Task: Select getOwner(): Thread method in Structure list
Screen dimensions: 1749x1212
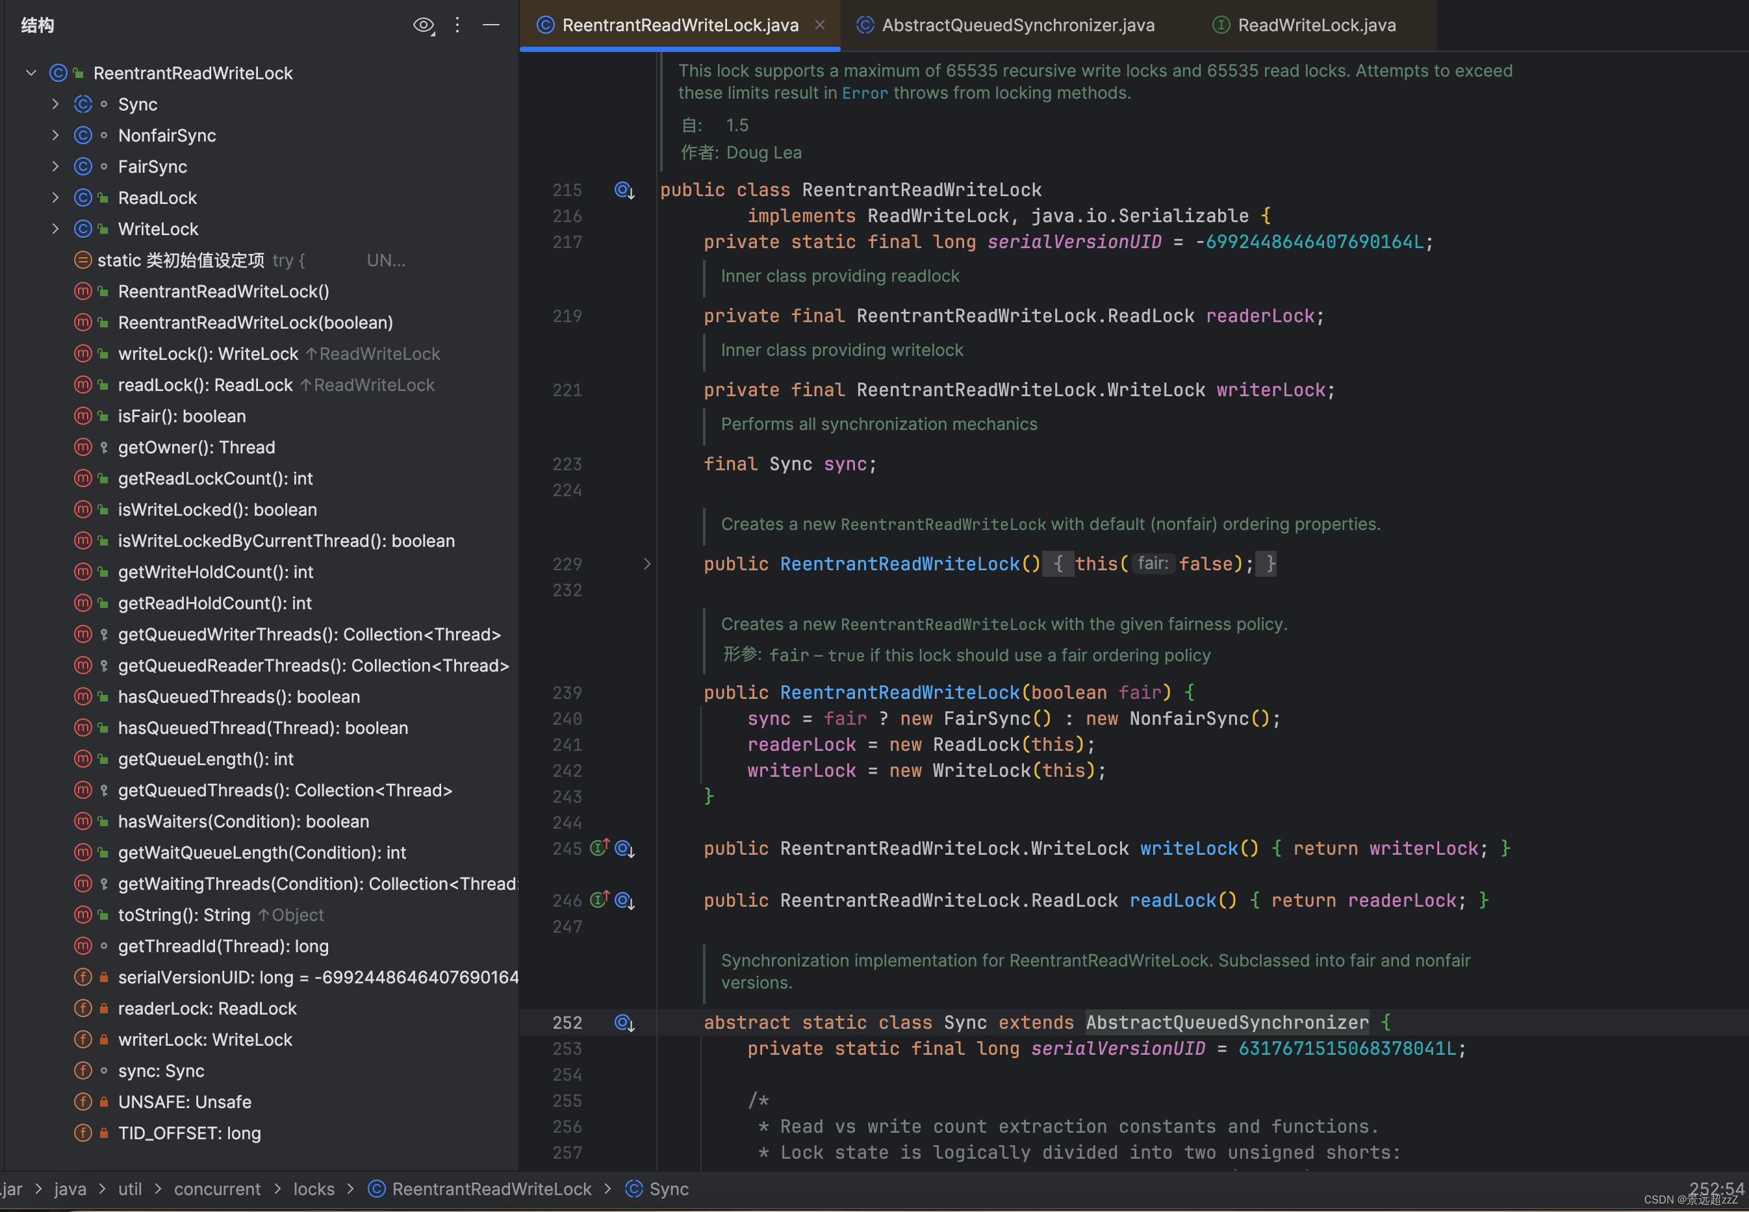Action: coord(196,448)
